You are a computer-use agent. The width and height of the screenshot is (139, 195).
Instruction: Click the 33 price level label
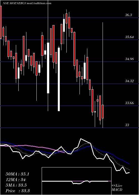127,125
